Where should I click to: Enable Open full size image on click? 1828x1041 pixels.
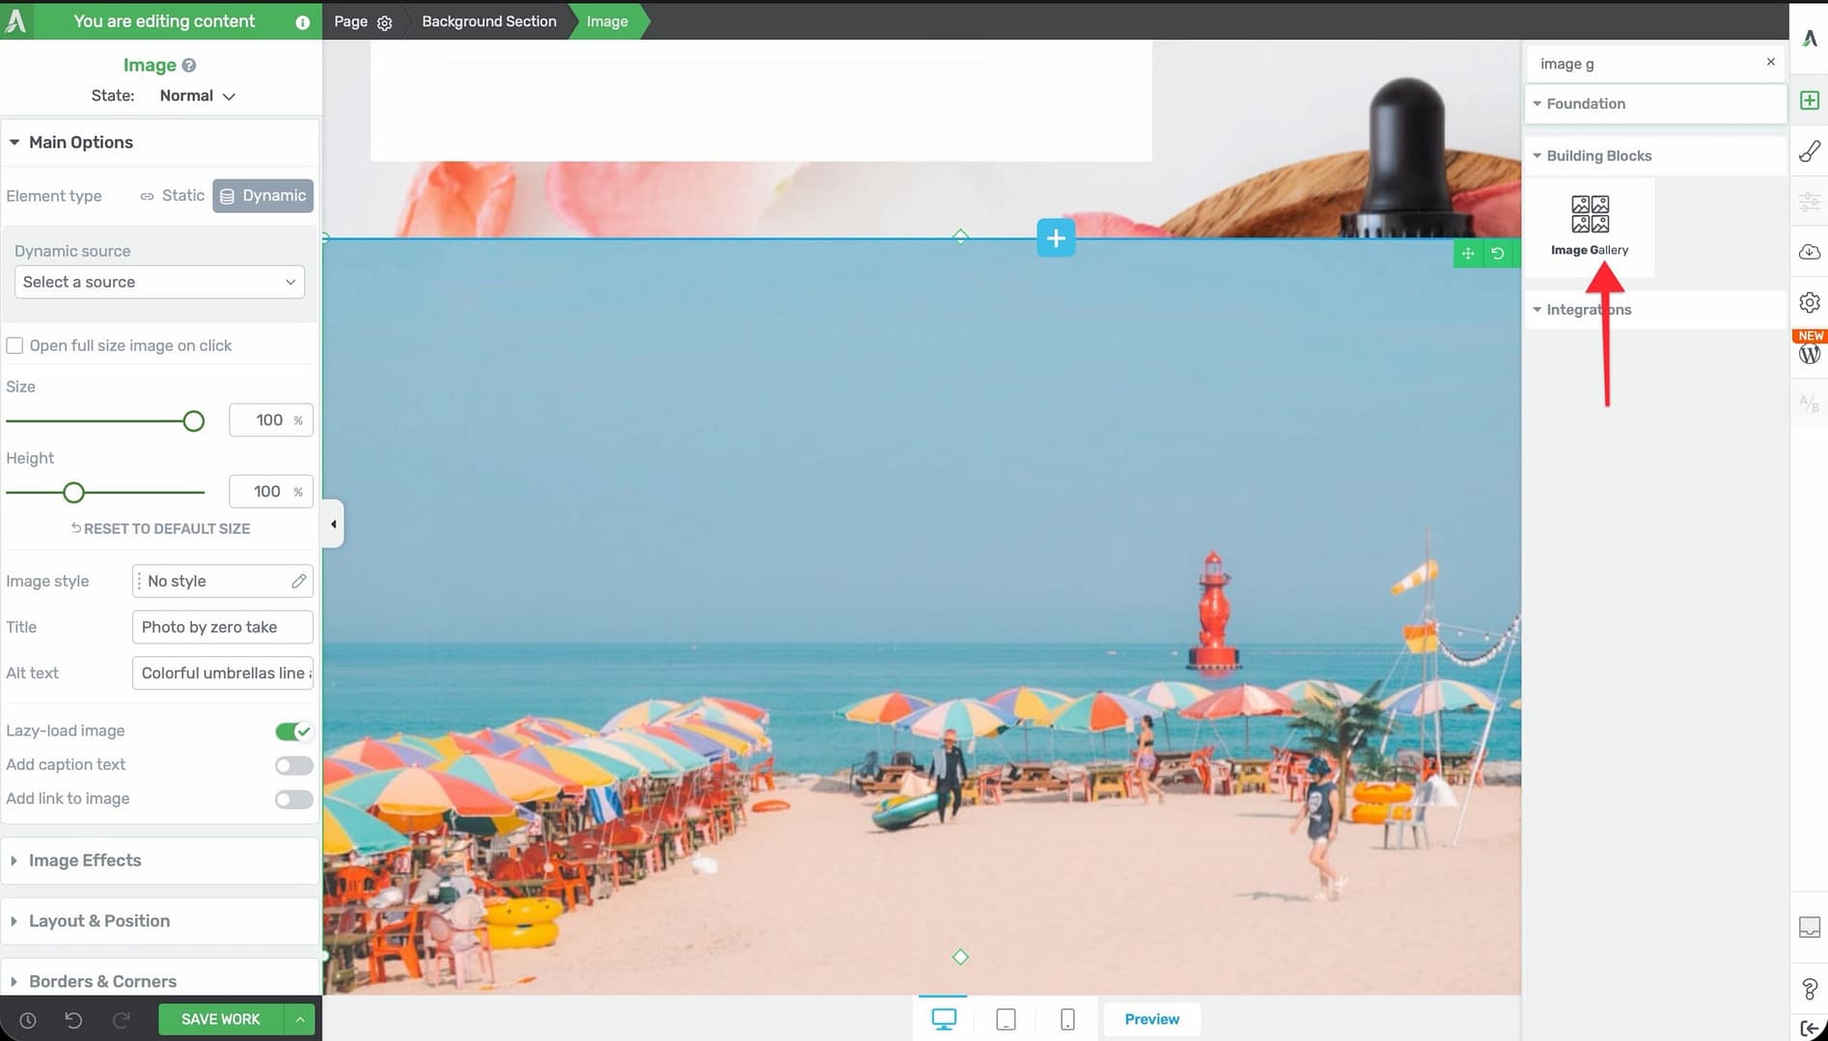15,345
